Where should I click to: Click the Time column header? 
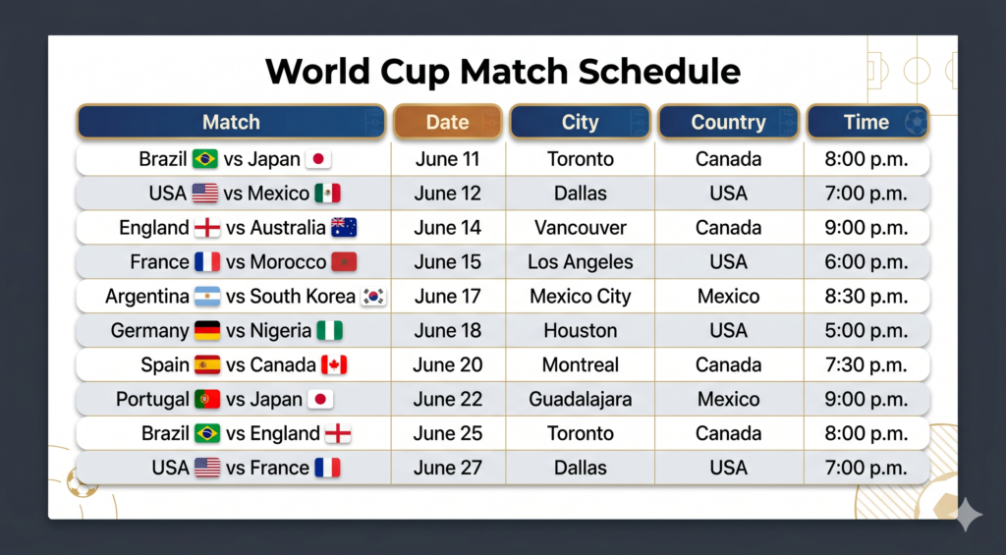pos(867,122)
